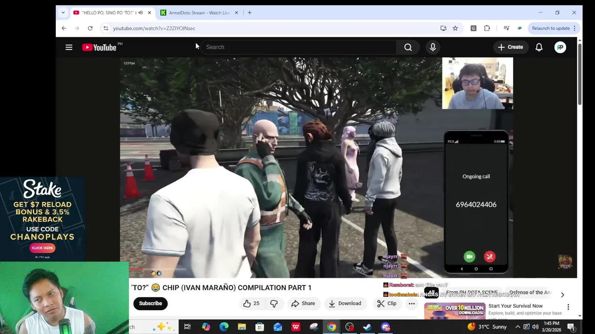Image resolution: width=595 pixels, height=334 pixels.
Task: Install app icon in the address bar
Action: 443,28
